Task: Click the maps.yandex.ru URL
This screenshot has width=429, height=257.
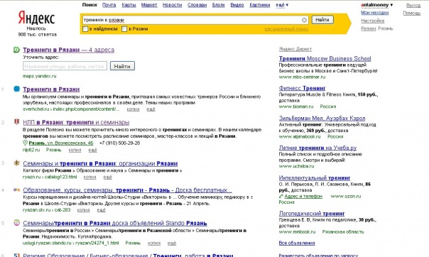Action: (x=39, y=76)
